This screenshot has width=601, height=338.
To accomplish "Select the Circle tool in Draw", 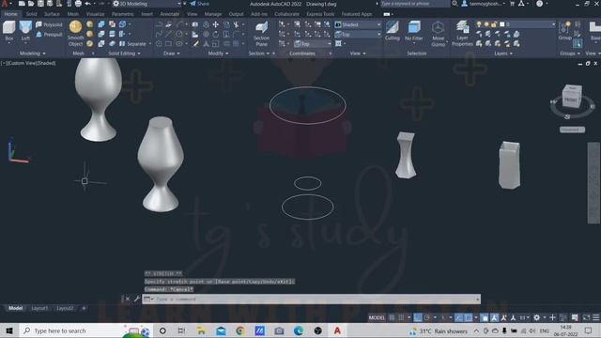I will pos(178,35).
